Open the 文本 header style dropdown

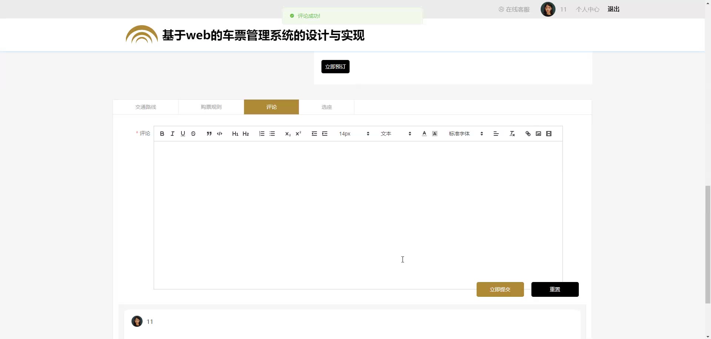pyautogui.click(x=396, y=134)
